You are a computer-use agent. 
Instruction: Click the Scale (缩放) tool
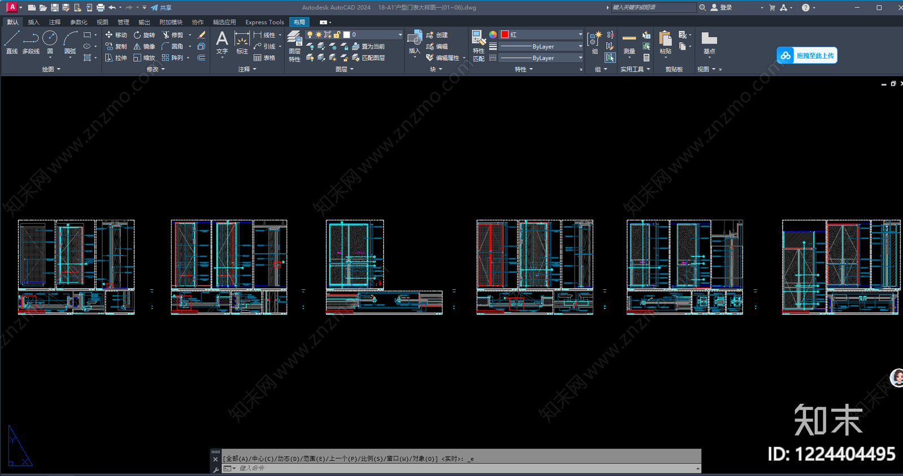[144, 58]
